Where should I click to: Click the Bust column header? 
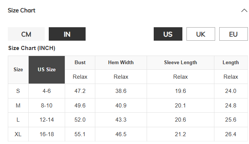pos(80,63)
